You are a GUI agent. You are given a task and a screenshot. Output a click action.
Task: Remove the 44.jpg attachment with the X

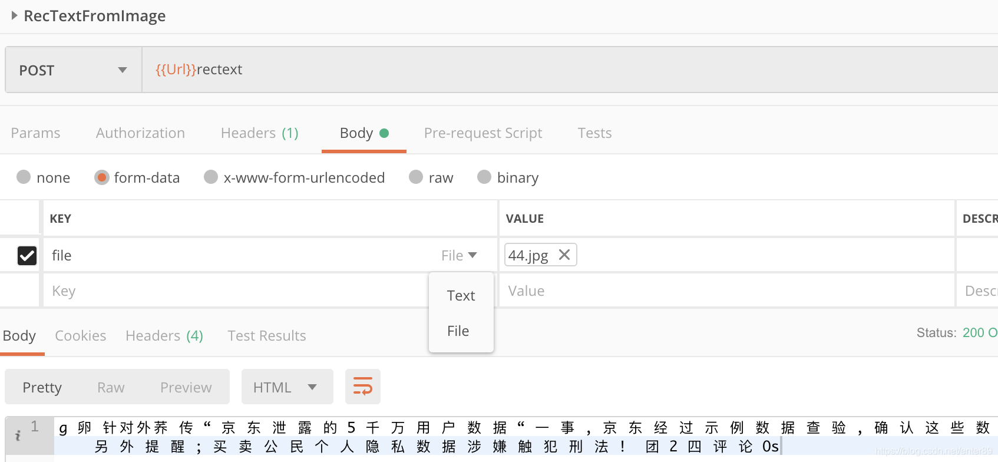click(x=564, y=255)
